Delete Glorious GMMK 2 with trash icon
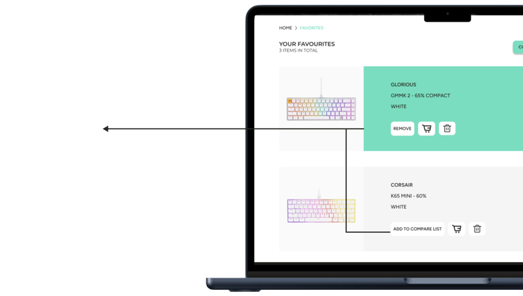This screenshot has width=523, height=296. [447, 129]
